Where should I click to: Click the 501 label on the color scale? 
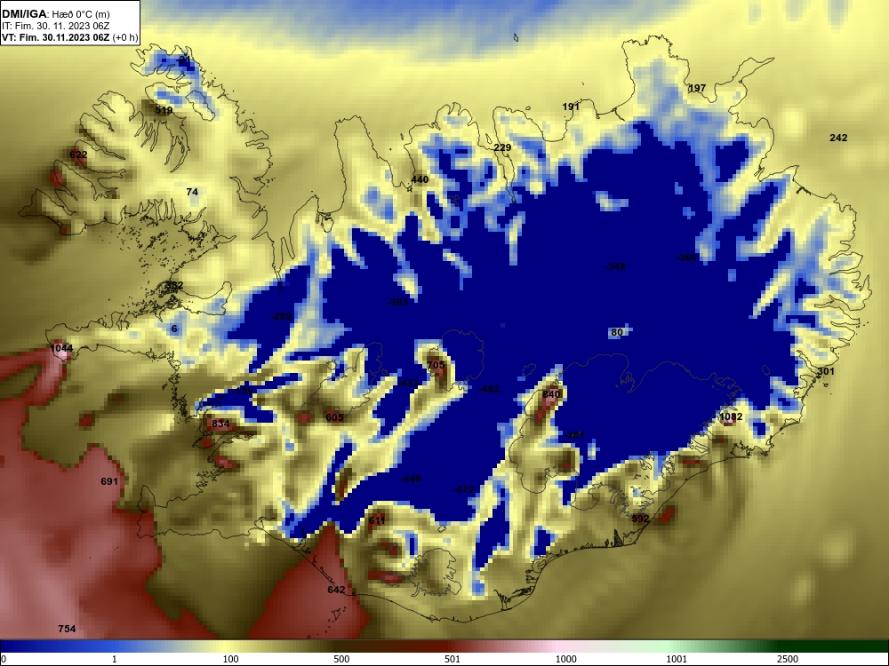pos(452,659)
